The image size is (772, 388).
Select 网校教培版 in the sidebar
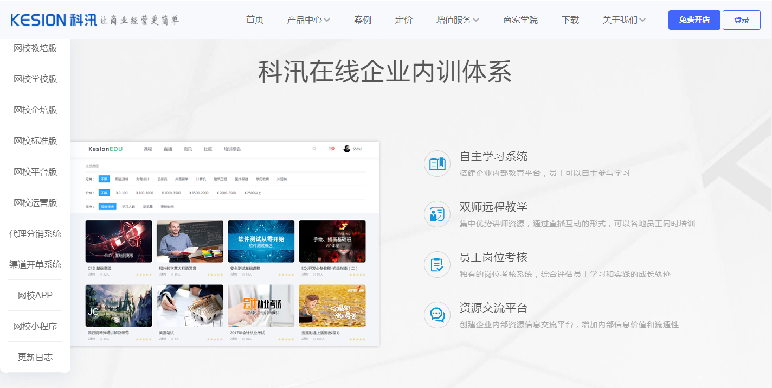point(35,48)
